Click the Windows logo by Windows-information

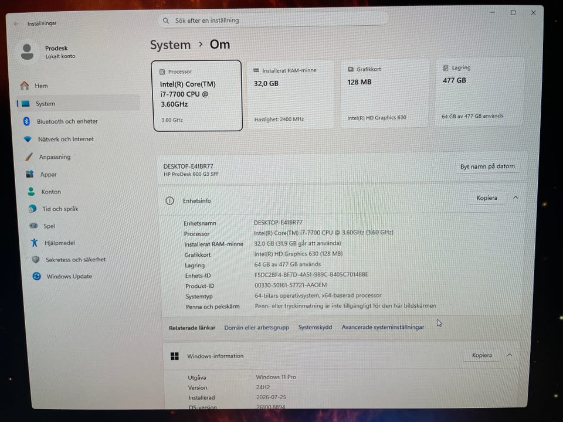pos(175,356)
